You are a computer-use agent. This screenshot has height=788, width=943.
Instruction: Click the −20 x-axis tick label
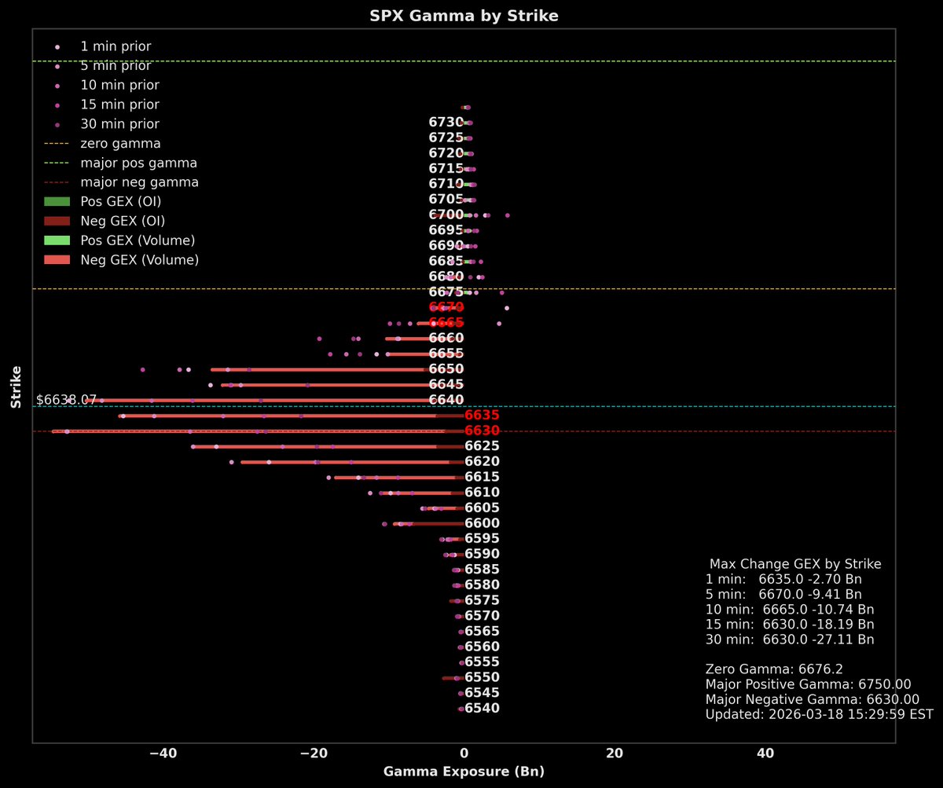tap(314, 753)
